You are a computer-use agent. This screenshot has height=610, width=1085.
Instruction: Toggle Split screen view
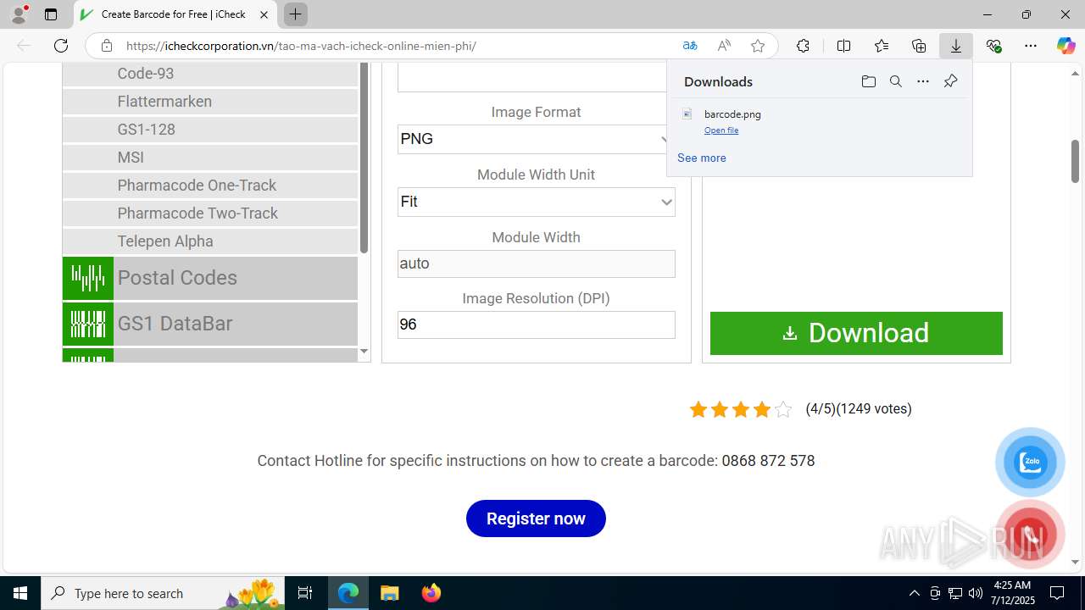(x=843, y=46)
